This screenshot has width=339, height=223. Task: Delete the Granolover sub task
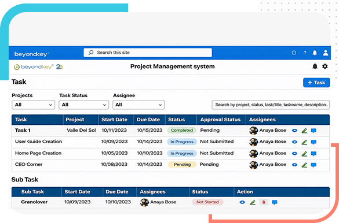[264, 202]
